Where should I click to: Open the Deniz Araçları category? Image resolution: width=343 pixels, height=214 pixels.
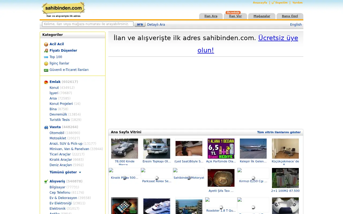(61, 165)
